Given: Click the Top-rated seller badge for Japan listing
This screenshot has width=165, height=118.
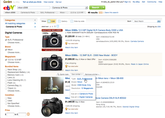Looking at the screenshot, I should 72,66.
